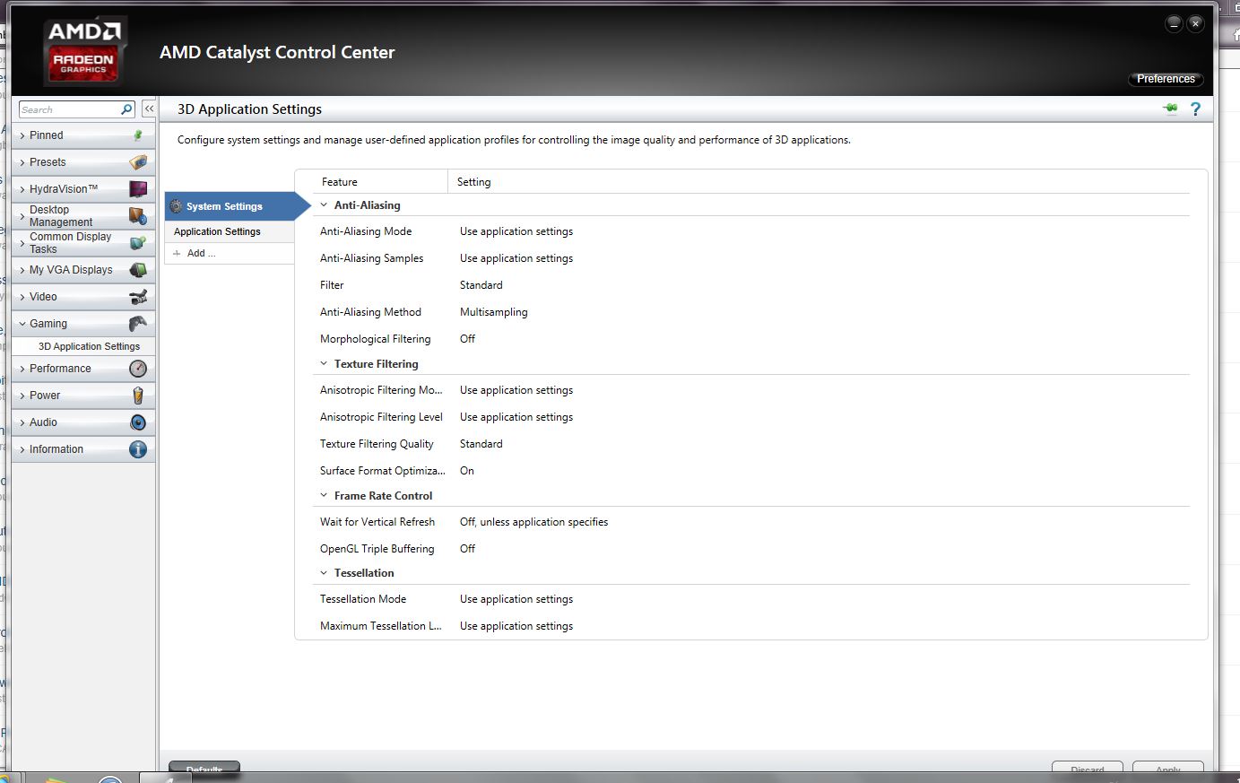Click the HydraVision monitor icon
The image size is (1240, 783).
coord(138,189)
